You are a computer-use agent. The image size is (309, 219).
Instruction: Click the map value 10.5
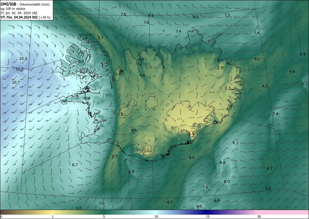23,58
